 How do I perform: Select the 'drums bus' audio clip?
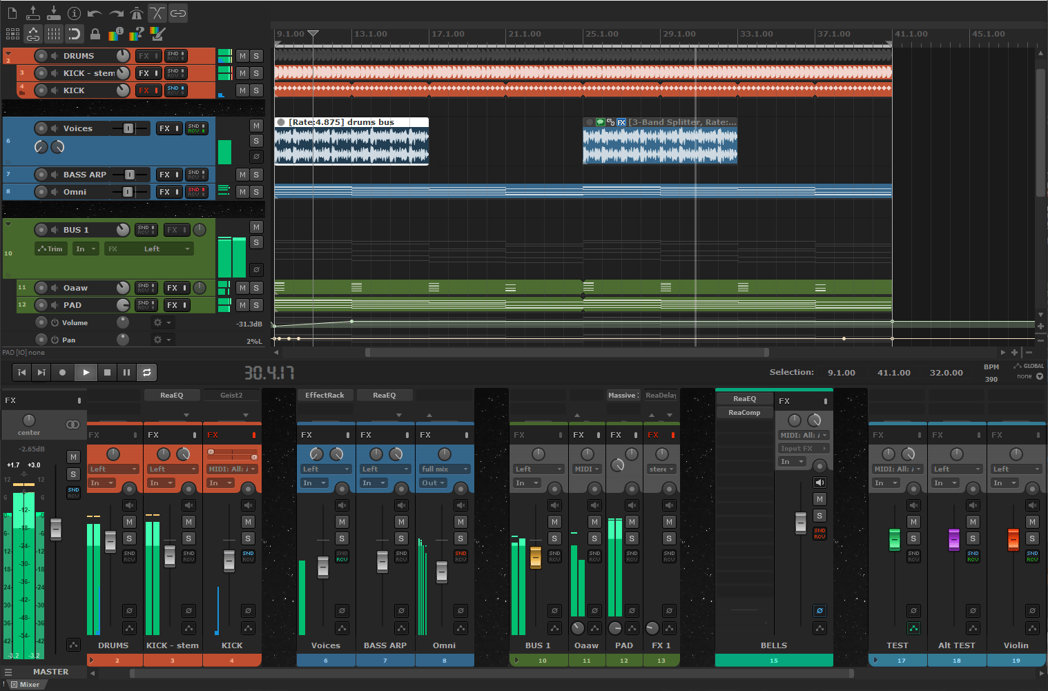(x=351, y=141)
